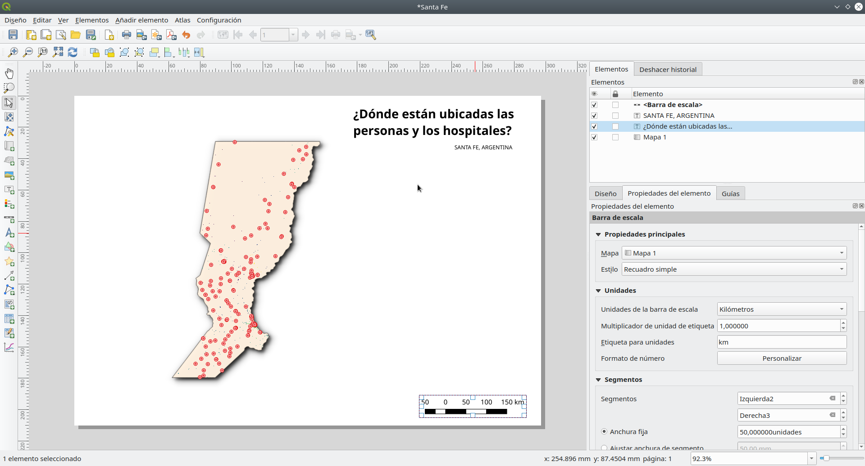Switch to the Guías tab
Viewport: 865px width, 466px height.
pyautogui.click(x=730, y=193)
